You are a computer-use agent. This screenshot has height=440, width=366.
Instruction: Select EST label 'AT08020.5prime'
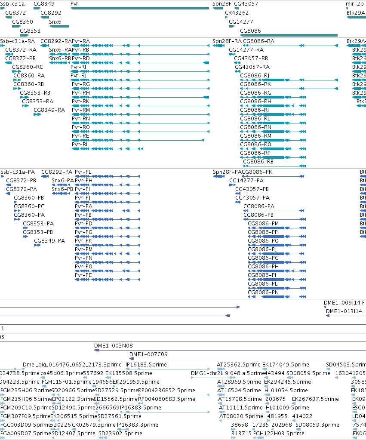(x=241, y=416)
